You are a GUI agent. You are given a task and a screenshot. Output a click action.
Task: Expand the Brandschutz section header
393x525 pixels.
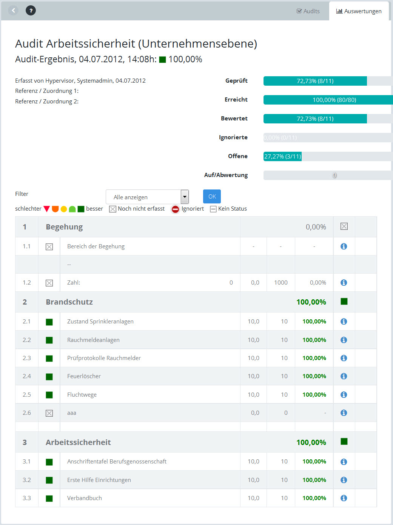[x=69, y=302]
